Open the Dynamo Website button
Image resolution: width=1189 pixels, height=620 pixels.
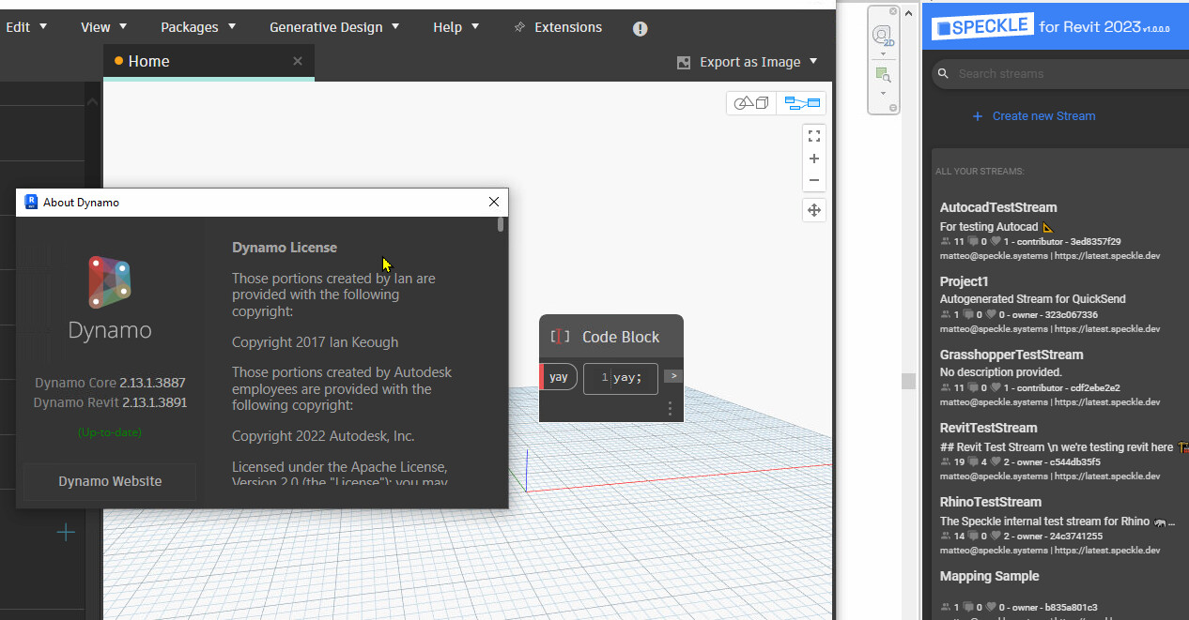pos(110,481)
